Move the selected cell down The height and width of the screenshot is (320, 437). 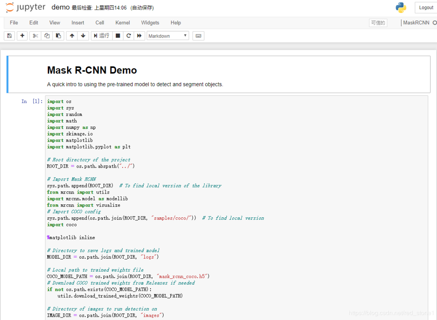coord(83,36)
